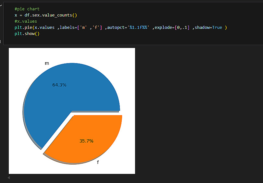Click the left scroll arrow below the output
Image resolution: width=263 pixels, height=183 pixels.
(9, 177)
